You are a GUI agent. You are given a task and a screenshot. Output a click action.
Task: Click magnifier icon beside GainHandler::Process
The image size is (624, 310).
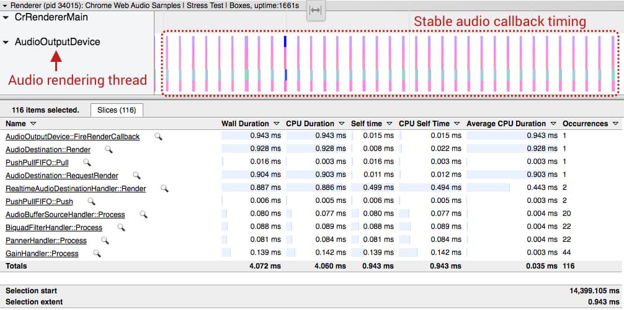[x=97, y=253]
